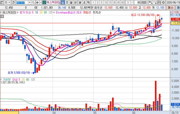Switch to 틱 tick chart tab
This screenshot has width=180, height=114.
(x=88, y=2)
